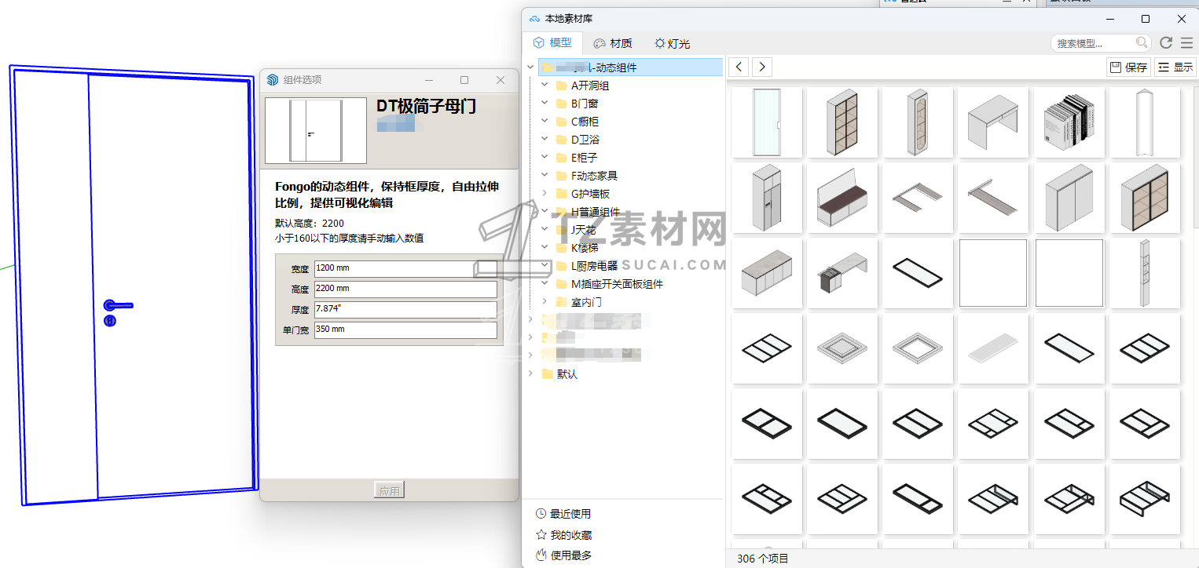Open 使用最多 most-used items
This screenshot has height=568, width=1199.
(x=563, y=555)
